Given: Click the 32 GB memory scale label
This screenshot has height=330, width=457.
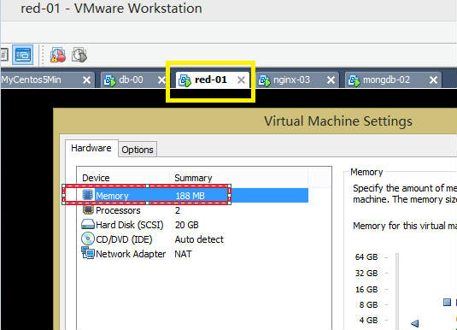Looking at the screenshot, I should pos(366,274).
